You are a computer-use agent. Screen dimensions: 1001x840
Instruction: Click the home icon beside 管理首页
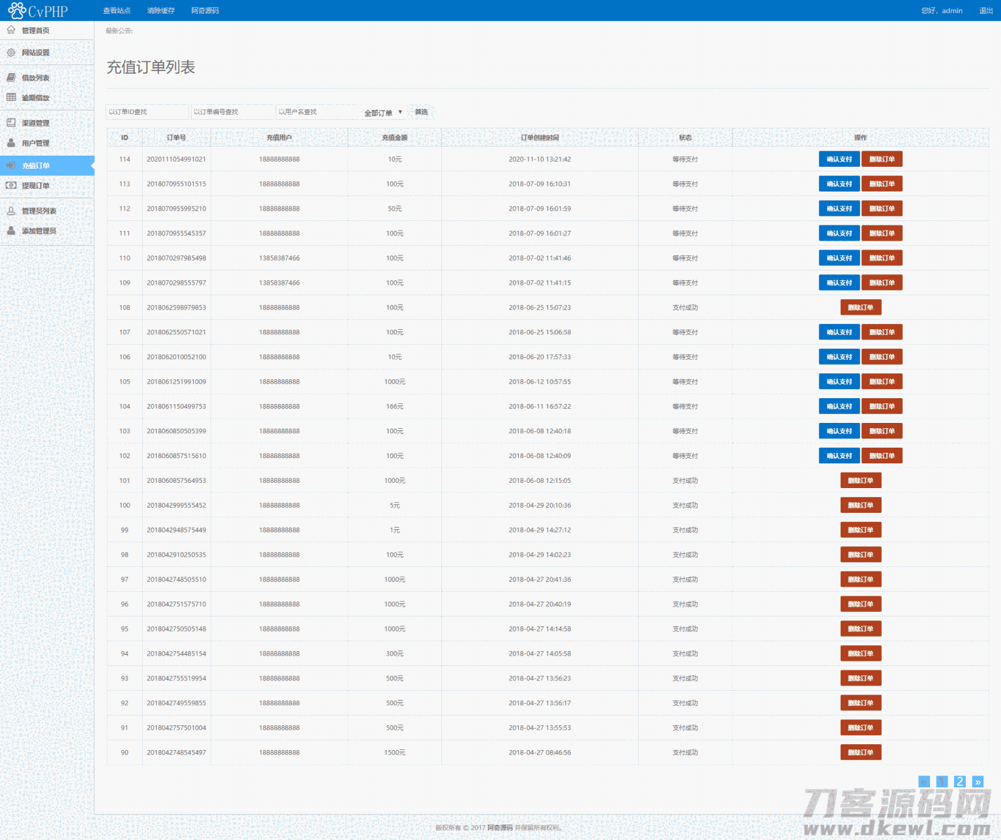pyautogui.click(x=11, y=30)
